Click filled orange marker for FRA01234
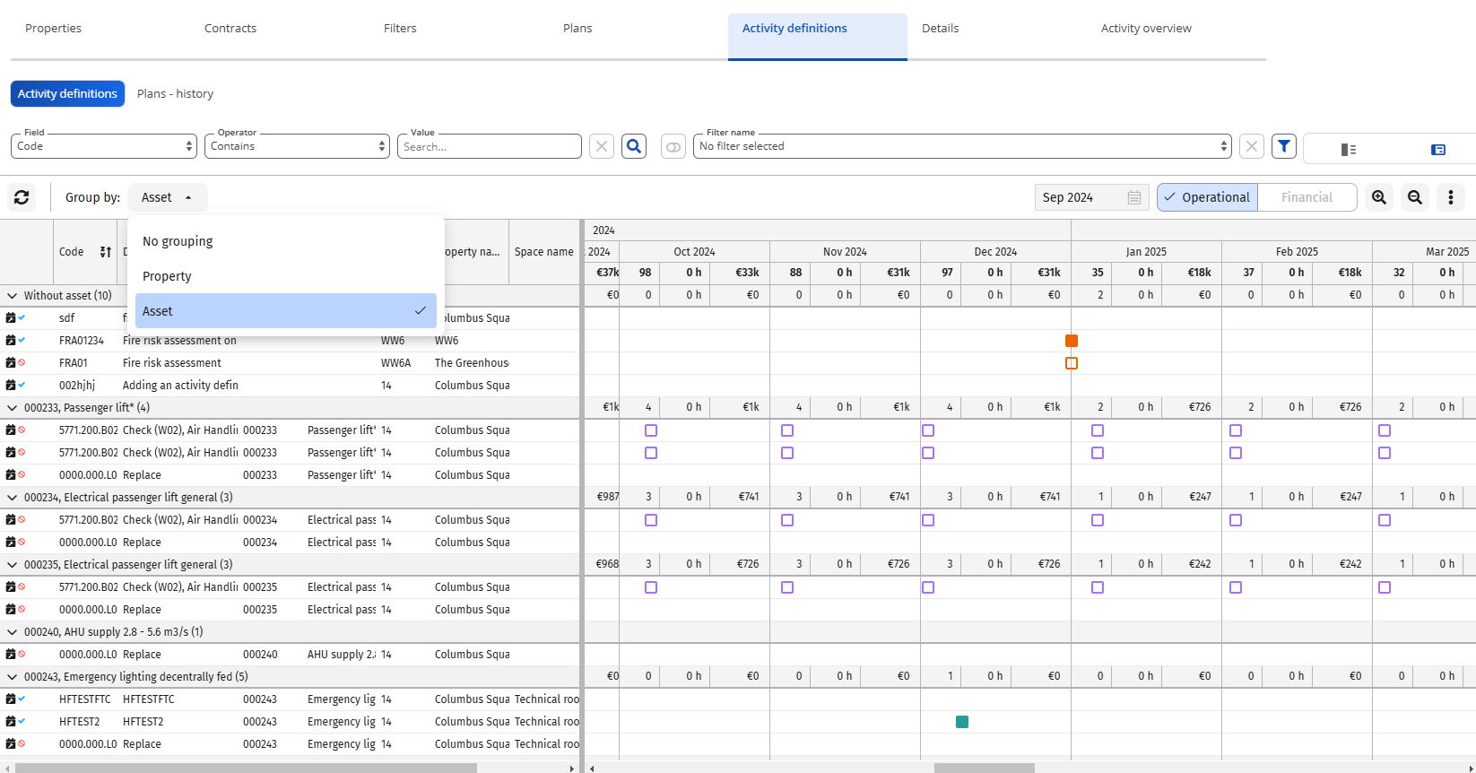The height and width of the screenshot is (773, 1476). pyautogui.click(x=1072, y=341)
